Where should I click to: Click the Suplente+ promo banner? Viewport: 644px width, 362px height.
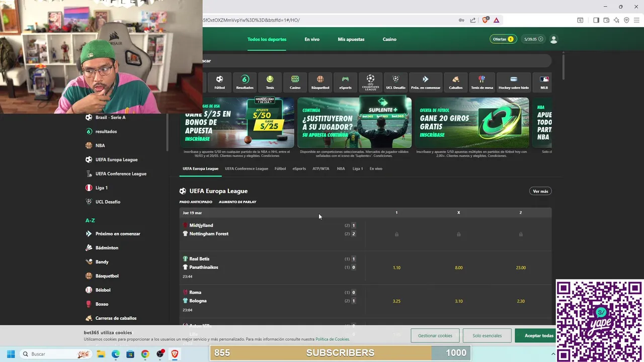tap(354, 123)
